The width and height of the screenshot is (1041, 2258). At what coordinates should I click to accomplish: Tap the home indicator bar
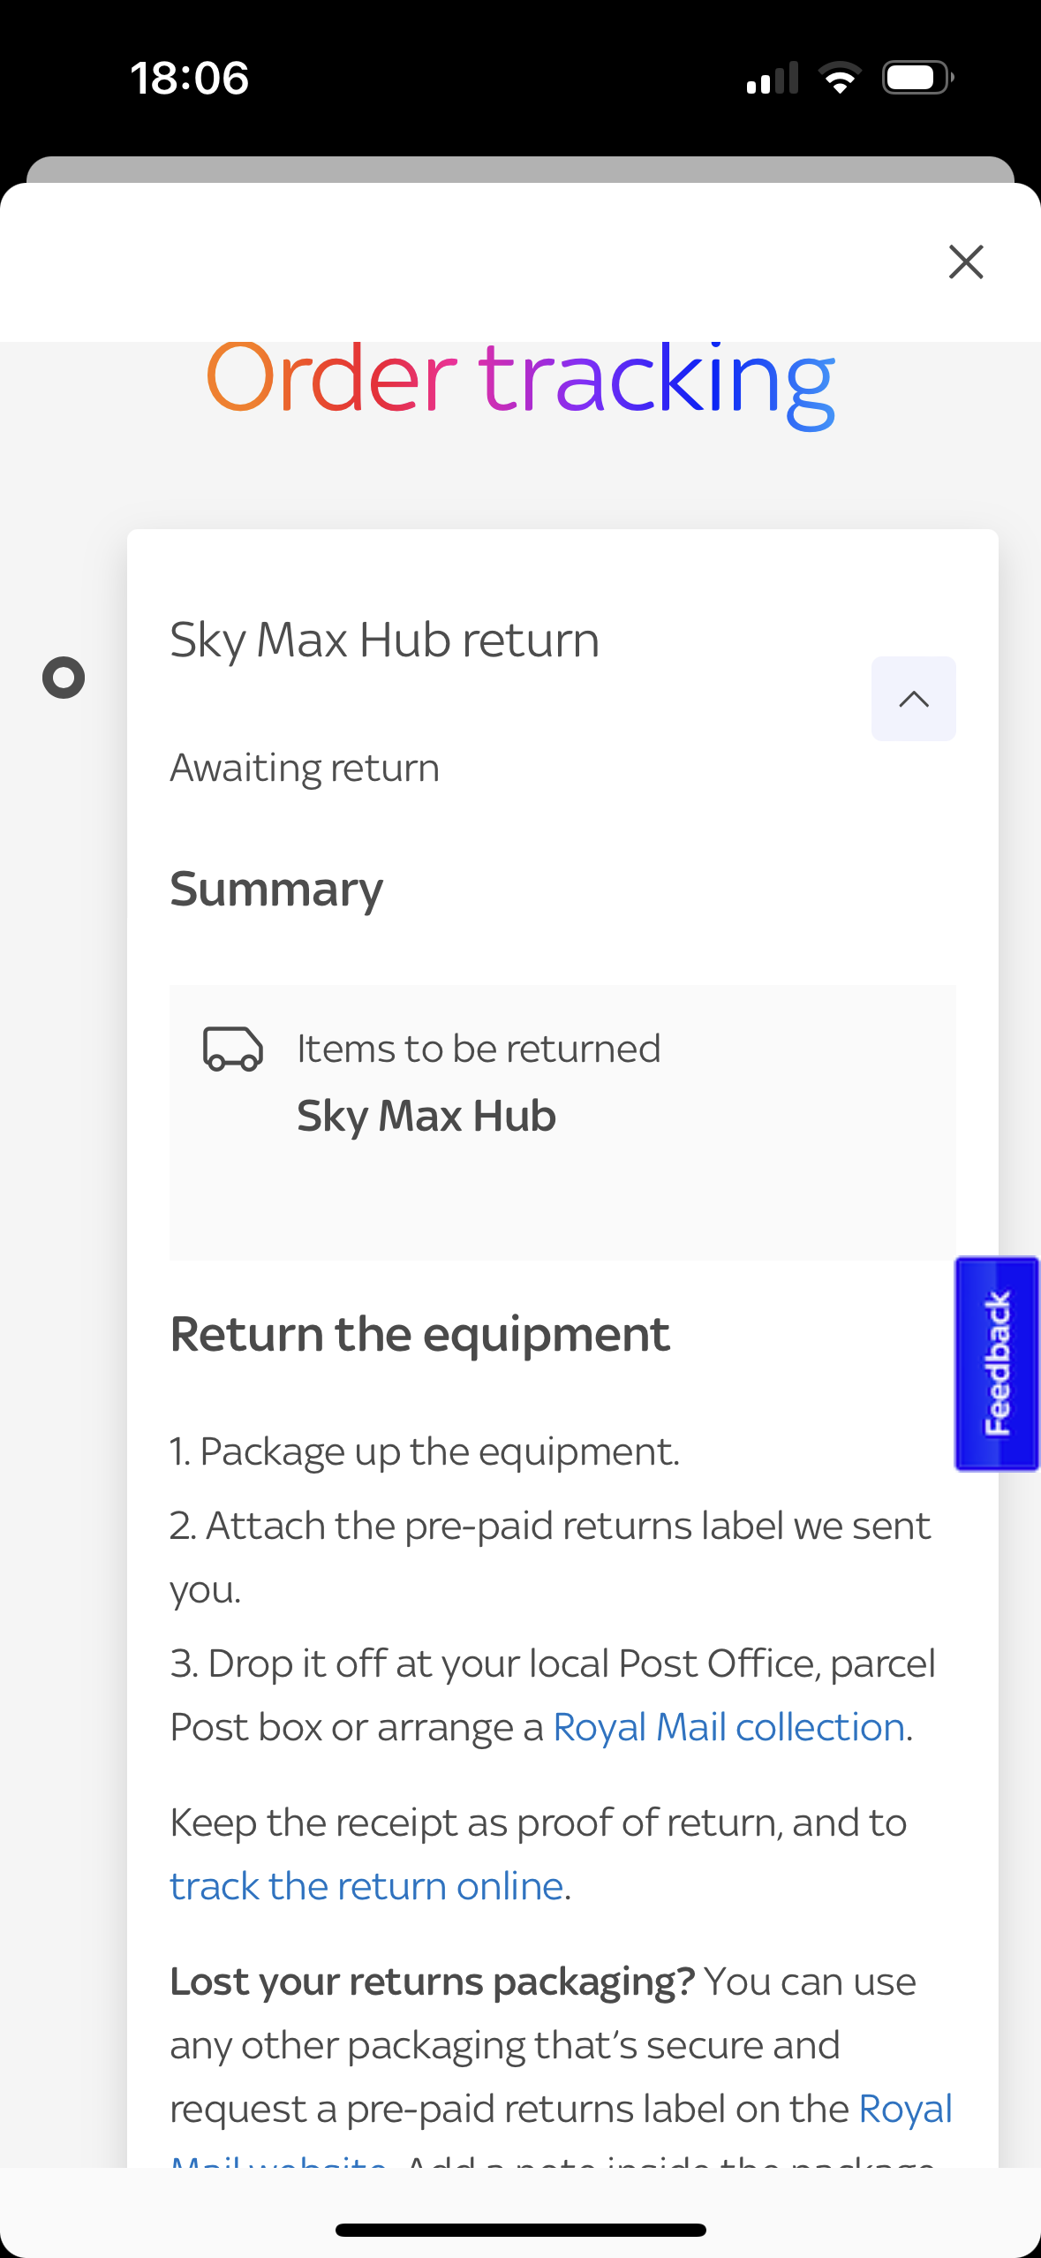(520, 2230)
